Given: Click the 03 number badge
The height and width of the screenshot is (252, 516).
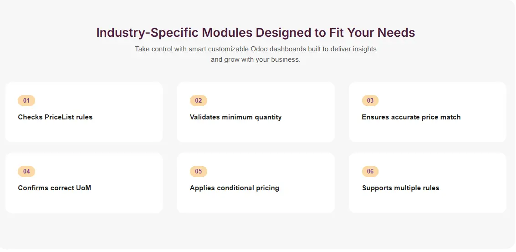Looking at the screenshot, I should [x=370, y=101].
